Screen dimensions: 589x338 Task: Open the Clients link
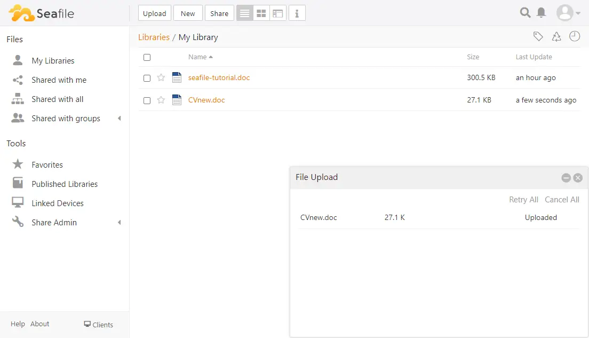[x=98, y=325]
